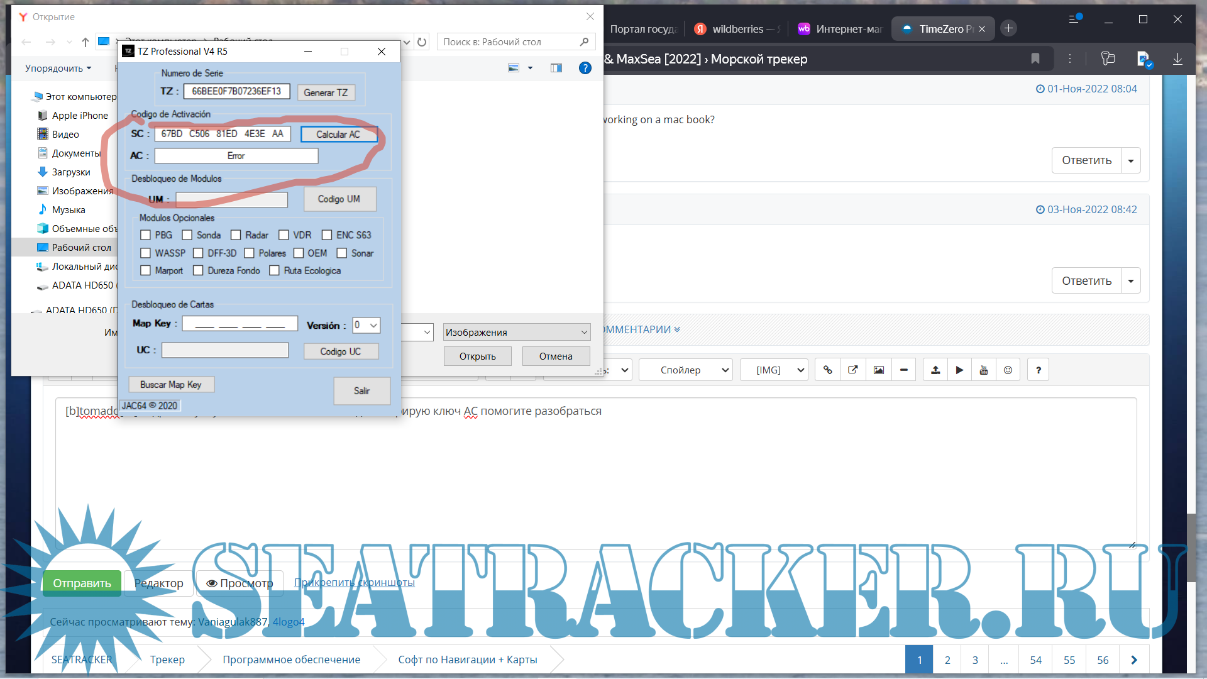Enable the Radar module checkbox
The image size is (1207, 679).
click(x=236, y=235)
